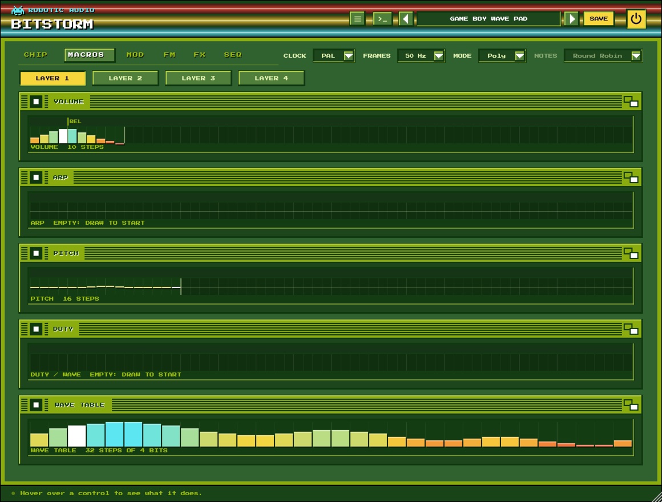
Task: Click the Wave Table expand window icon
Action: point(631,405)
